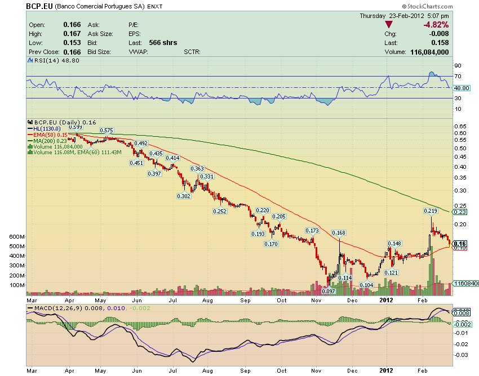Viewport: 479px width, 376px height.
Task: Click the 0.220 price annotation
Action: point(263,211)
